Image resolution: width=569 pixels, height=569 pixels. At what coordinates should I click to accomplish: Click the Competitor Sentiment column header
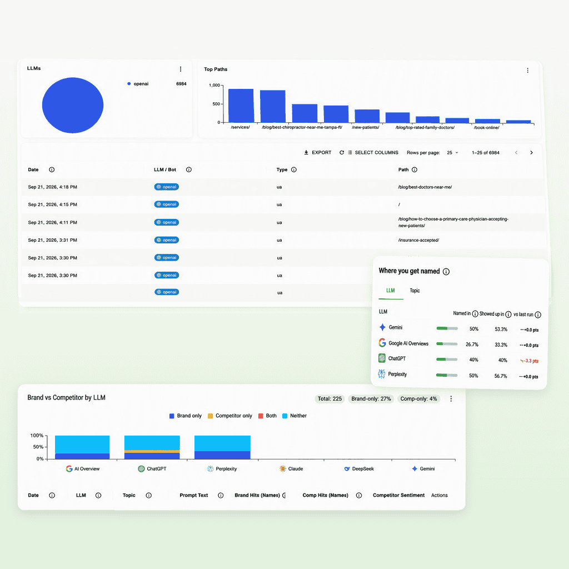coord(398,495)
